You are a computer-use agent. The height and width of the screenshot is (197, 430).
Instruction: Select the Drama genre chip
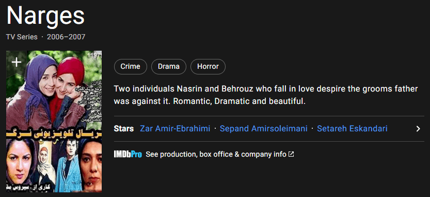[169, 67]
